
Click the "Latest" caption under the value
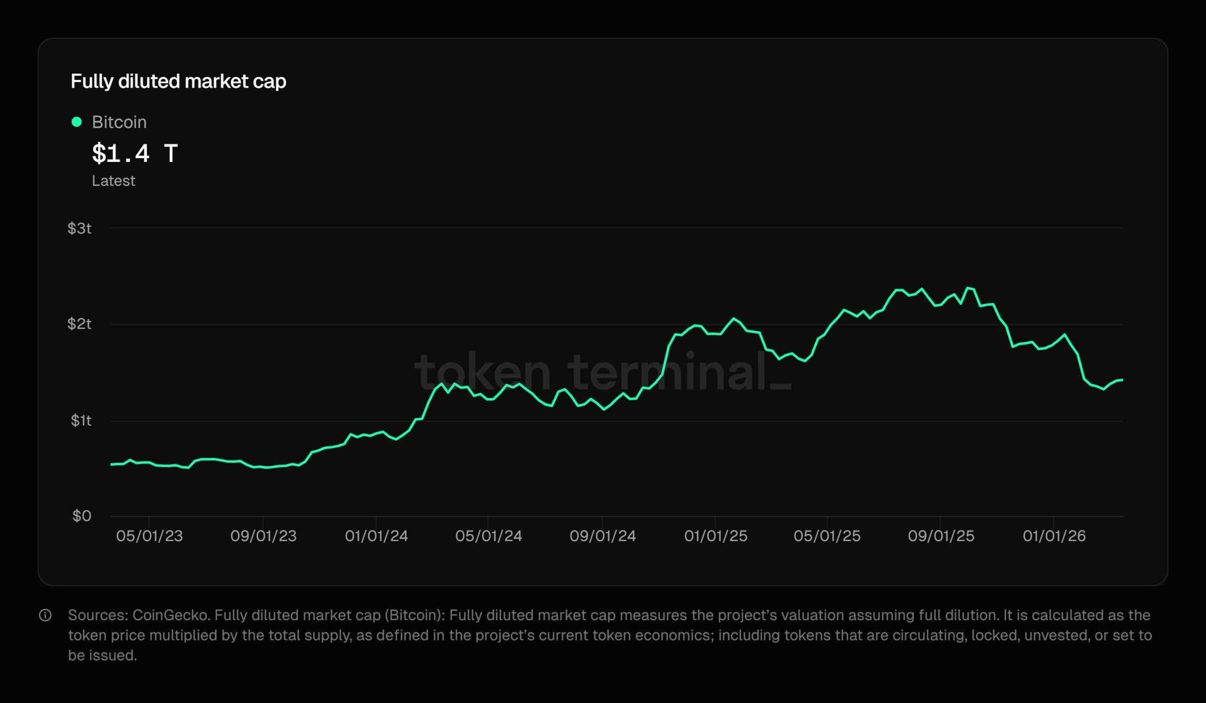114,181
